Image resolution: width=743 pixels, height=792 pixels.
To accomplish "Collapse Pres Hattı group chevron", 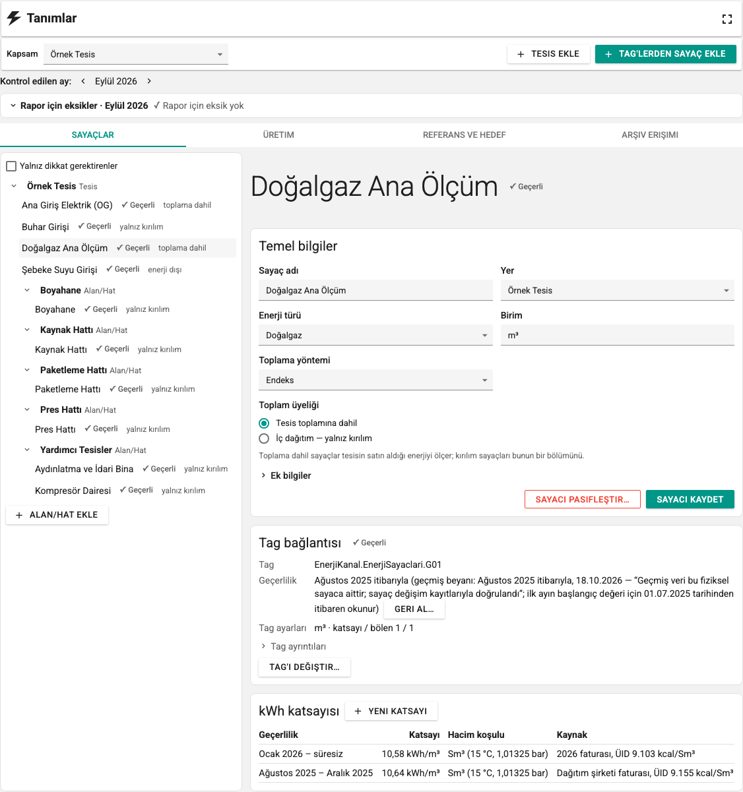I will (x=27, y=410).
